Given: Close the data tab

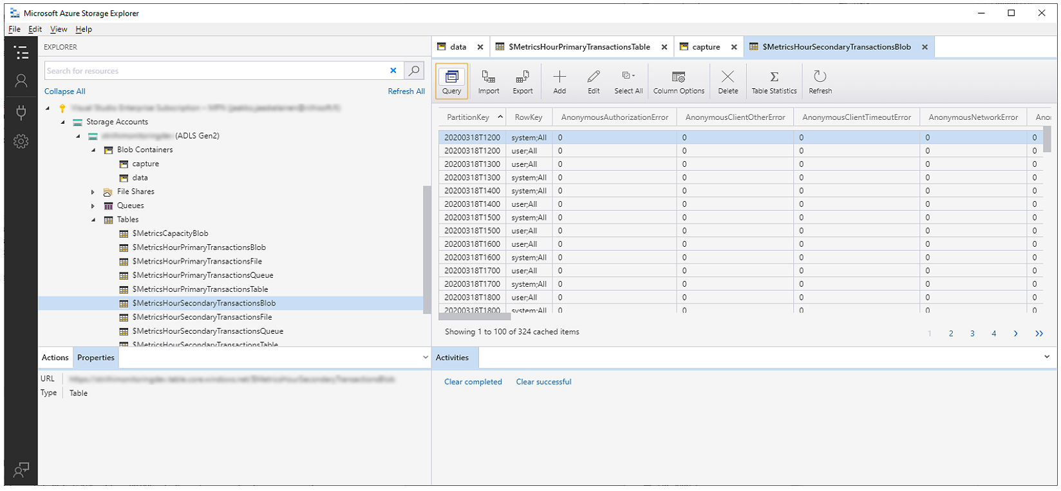Looking at the screenshot, I should point(480,47).
